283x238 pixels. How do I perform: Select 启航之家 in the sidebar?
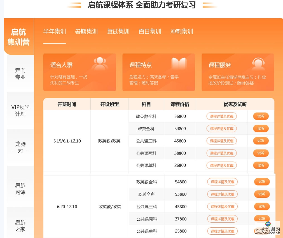pos(20,226)
